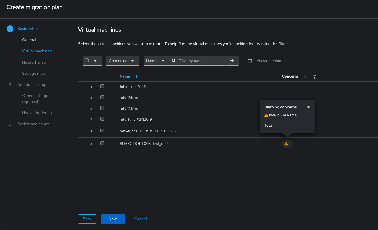Click the search magnifier icon

click(x=174, y=61)
